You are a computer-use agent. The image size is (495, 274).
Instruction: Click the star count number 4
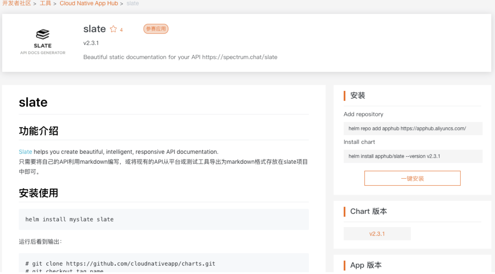tap(121, 30)
